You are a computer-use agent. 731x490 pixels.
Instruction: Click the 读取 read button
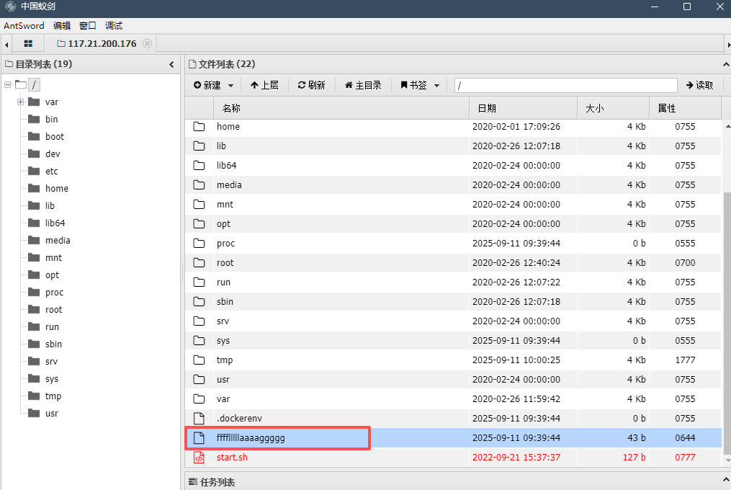pos(699,85)
